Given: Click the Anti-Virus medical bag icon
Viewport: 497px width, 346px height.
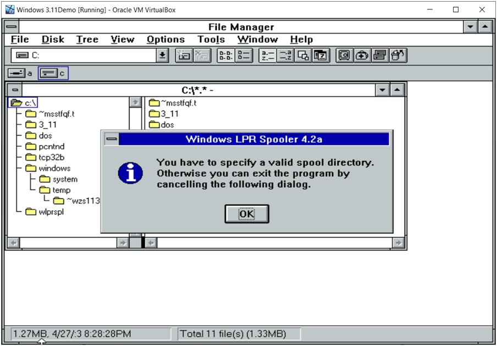Looking at the screenshot, I should click(x=362, y=55).
